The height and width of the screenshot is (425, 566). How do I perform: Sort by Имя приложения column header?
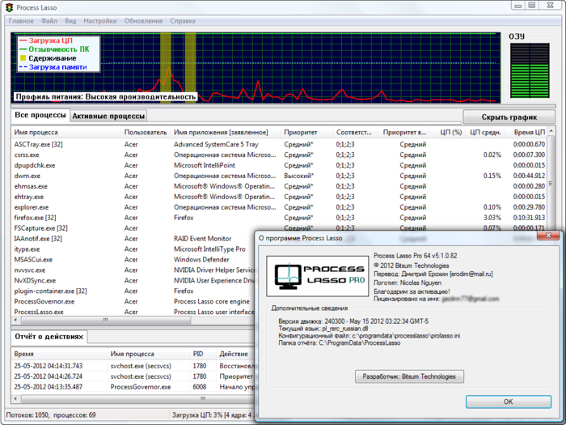point(226,132)
